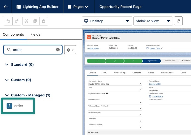This screenshot has height=135, width=191.
Task: Switch to the Components tab
Action: (13, 35)
